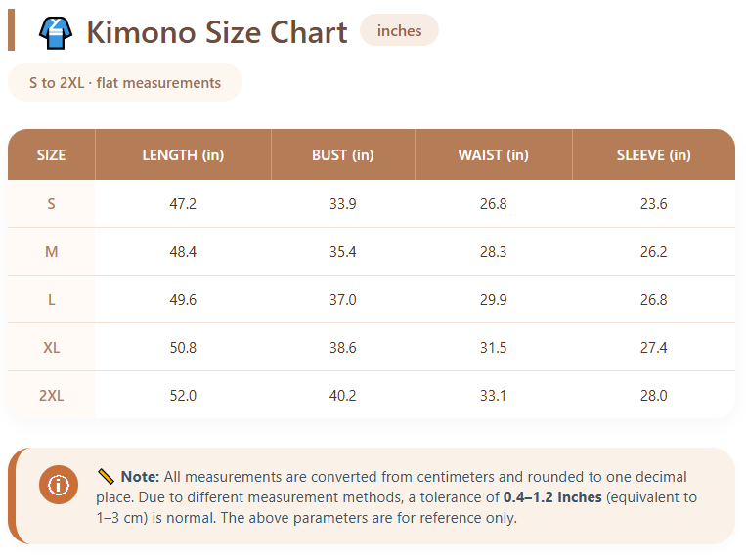Select the SIZE column header
Screen dimensions: 746x558
[x=51, y=155]
